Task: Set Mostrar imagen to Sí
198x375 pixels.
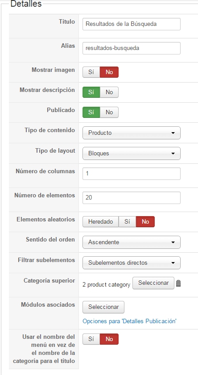Action: click(x=91, y=72)
